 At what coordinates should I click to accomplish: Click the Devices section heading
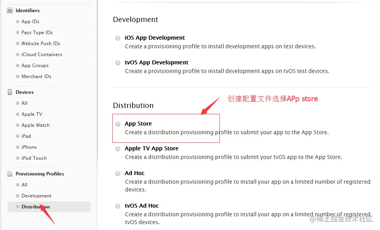click(25, 92)
